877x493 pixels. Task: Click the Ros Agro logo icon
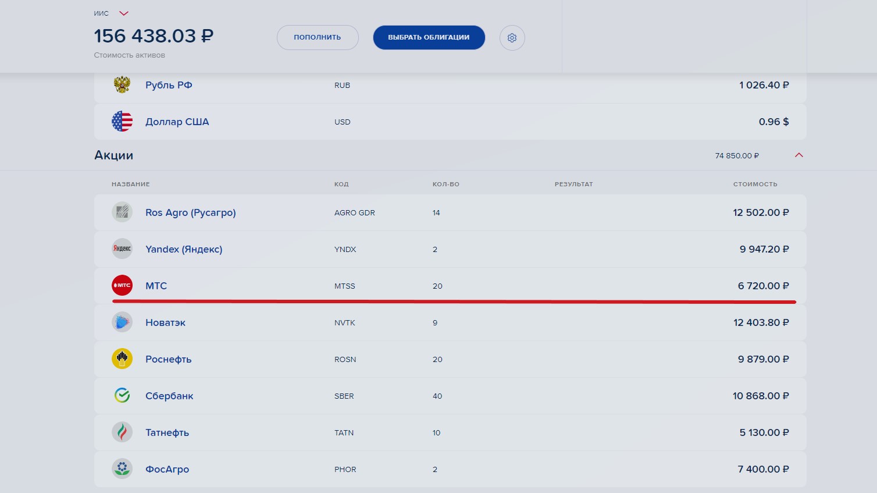click(x=122, y=212)
